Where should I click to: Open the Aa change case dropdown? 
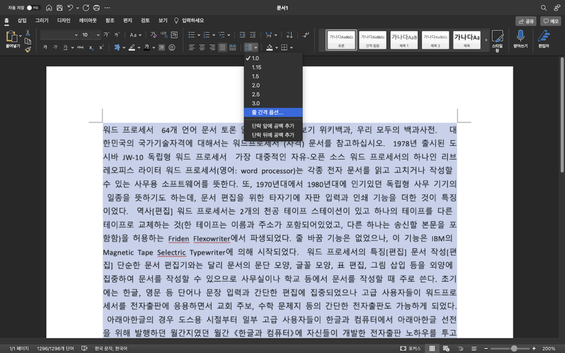click(136, 35)
